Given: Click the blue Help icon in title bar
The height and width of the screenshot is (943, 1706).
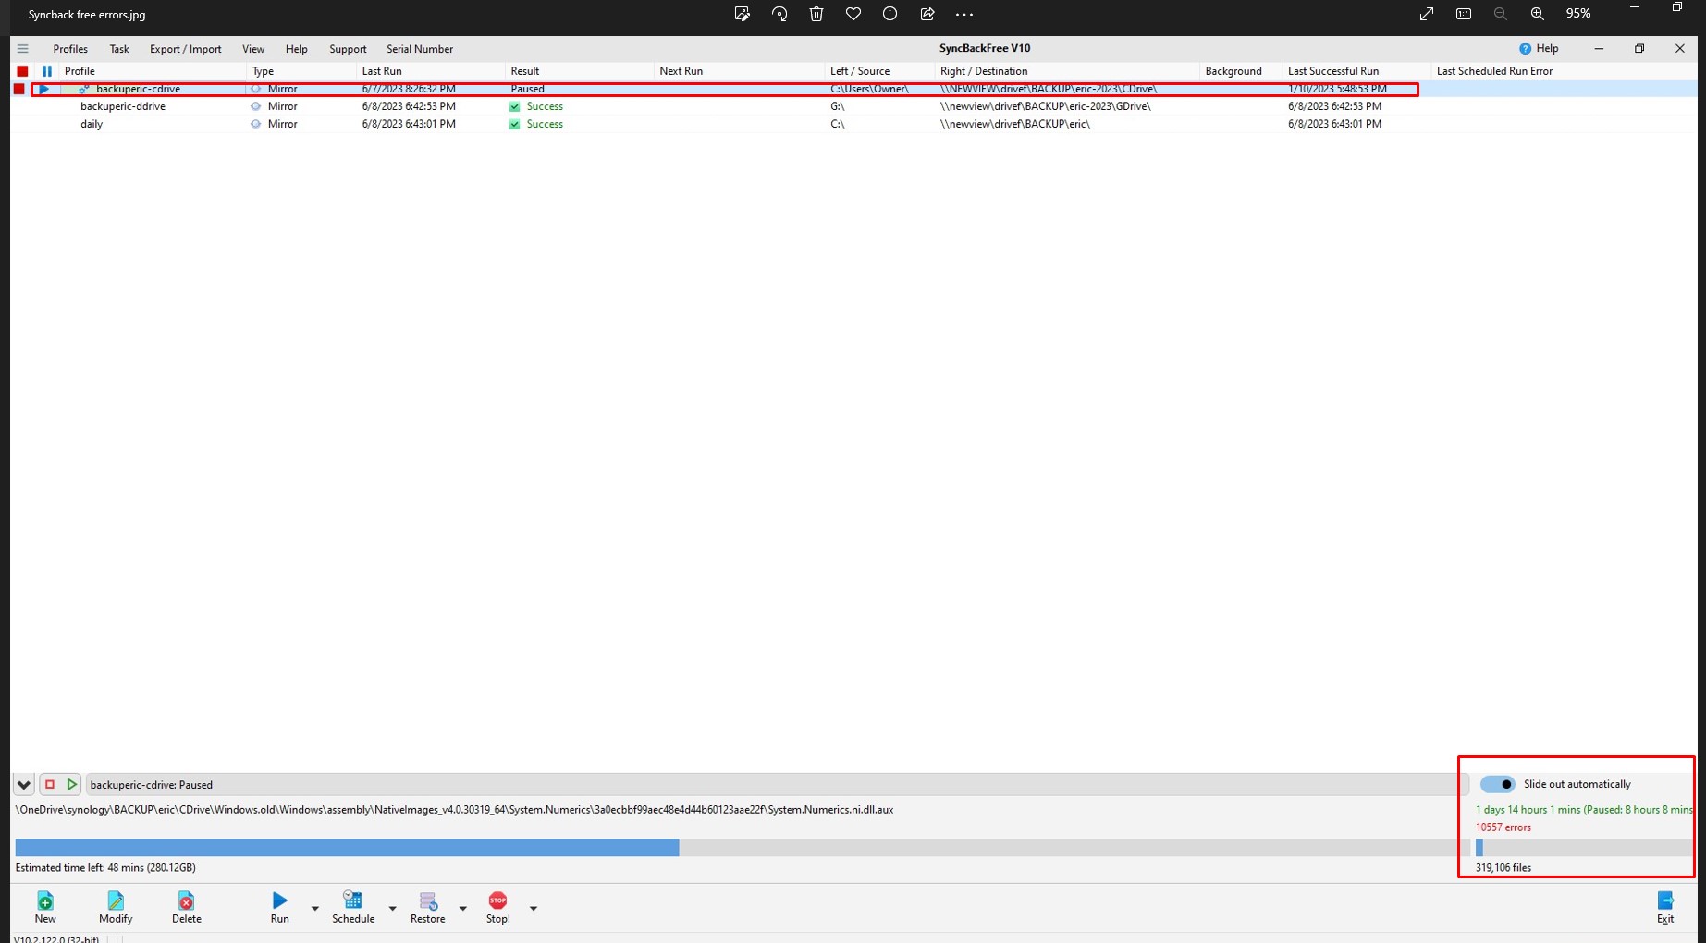Looking at the screenshot, I should click(1525, 49).
